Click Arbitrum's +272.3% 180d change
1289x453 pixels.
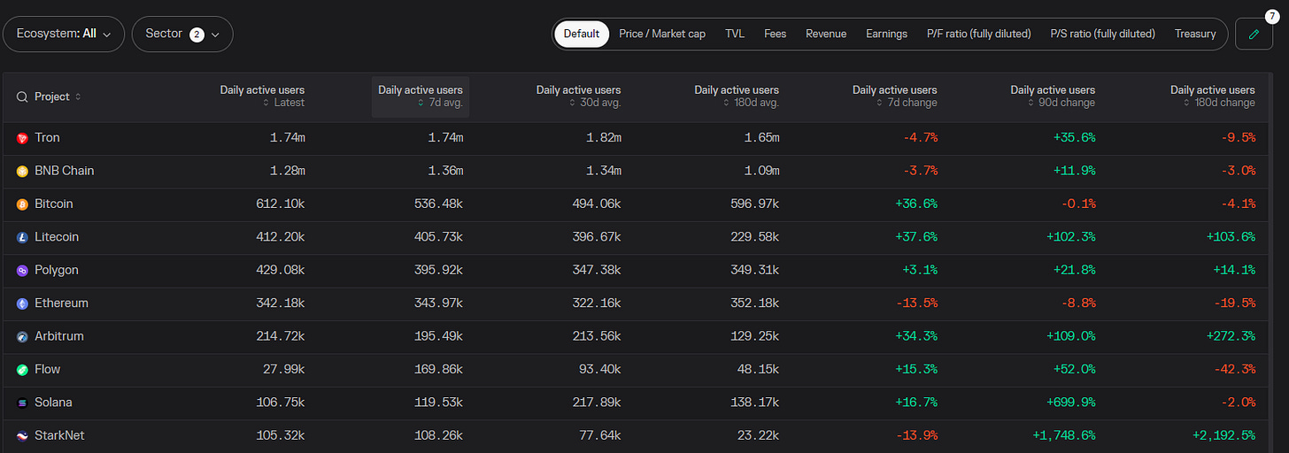pos(1229,337)
